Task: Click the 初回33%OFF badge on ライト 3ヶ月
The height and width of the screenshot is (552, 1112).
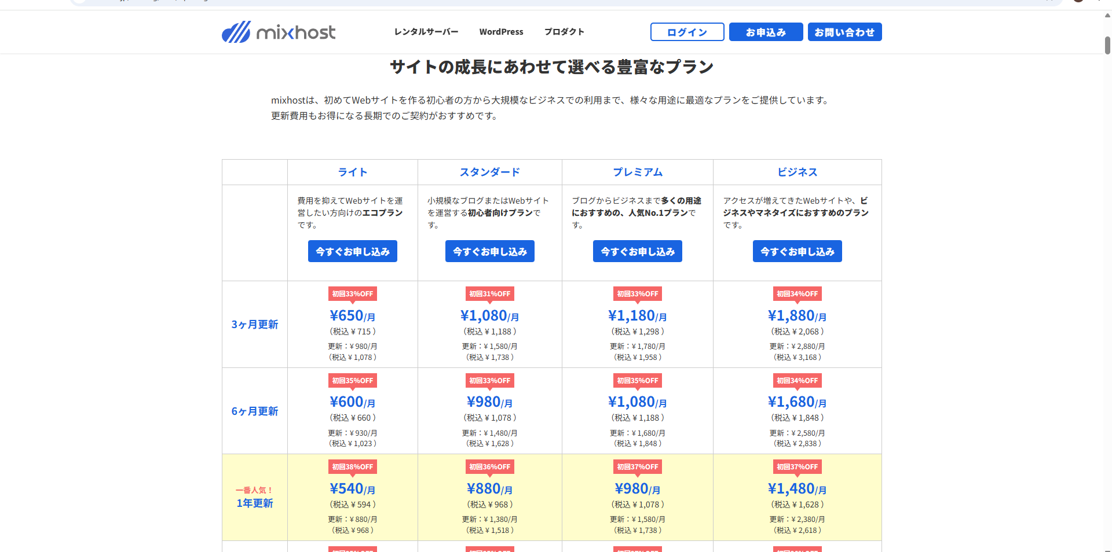Action: (352, 294)
